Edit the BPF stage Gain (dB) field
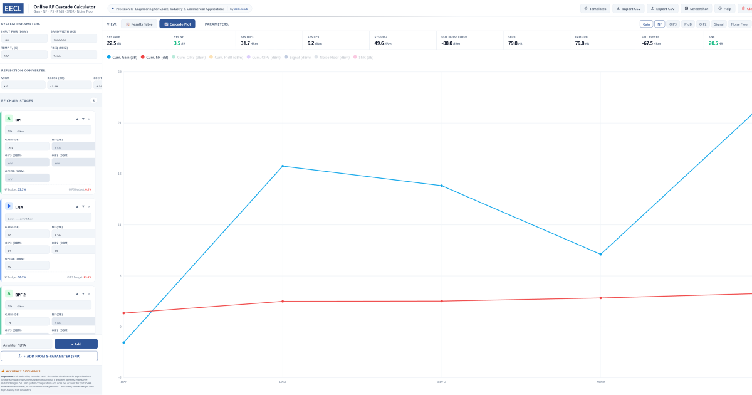This screenshot has height=395, width=752. click(x=27, y=146)
